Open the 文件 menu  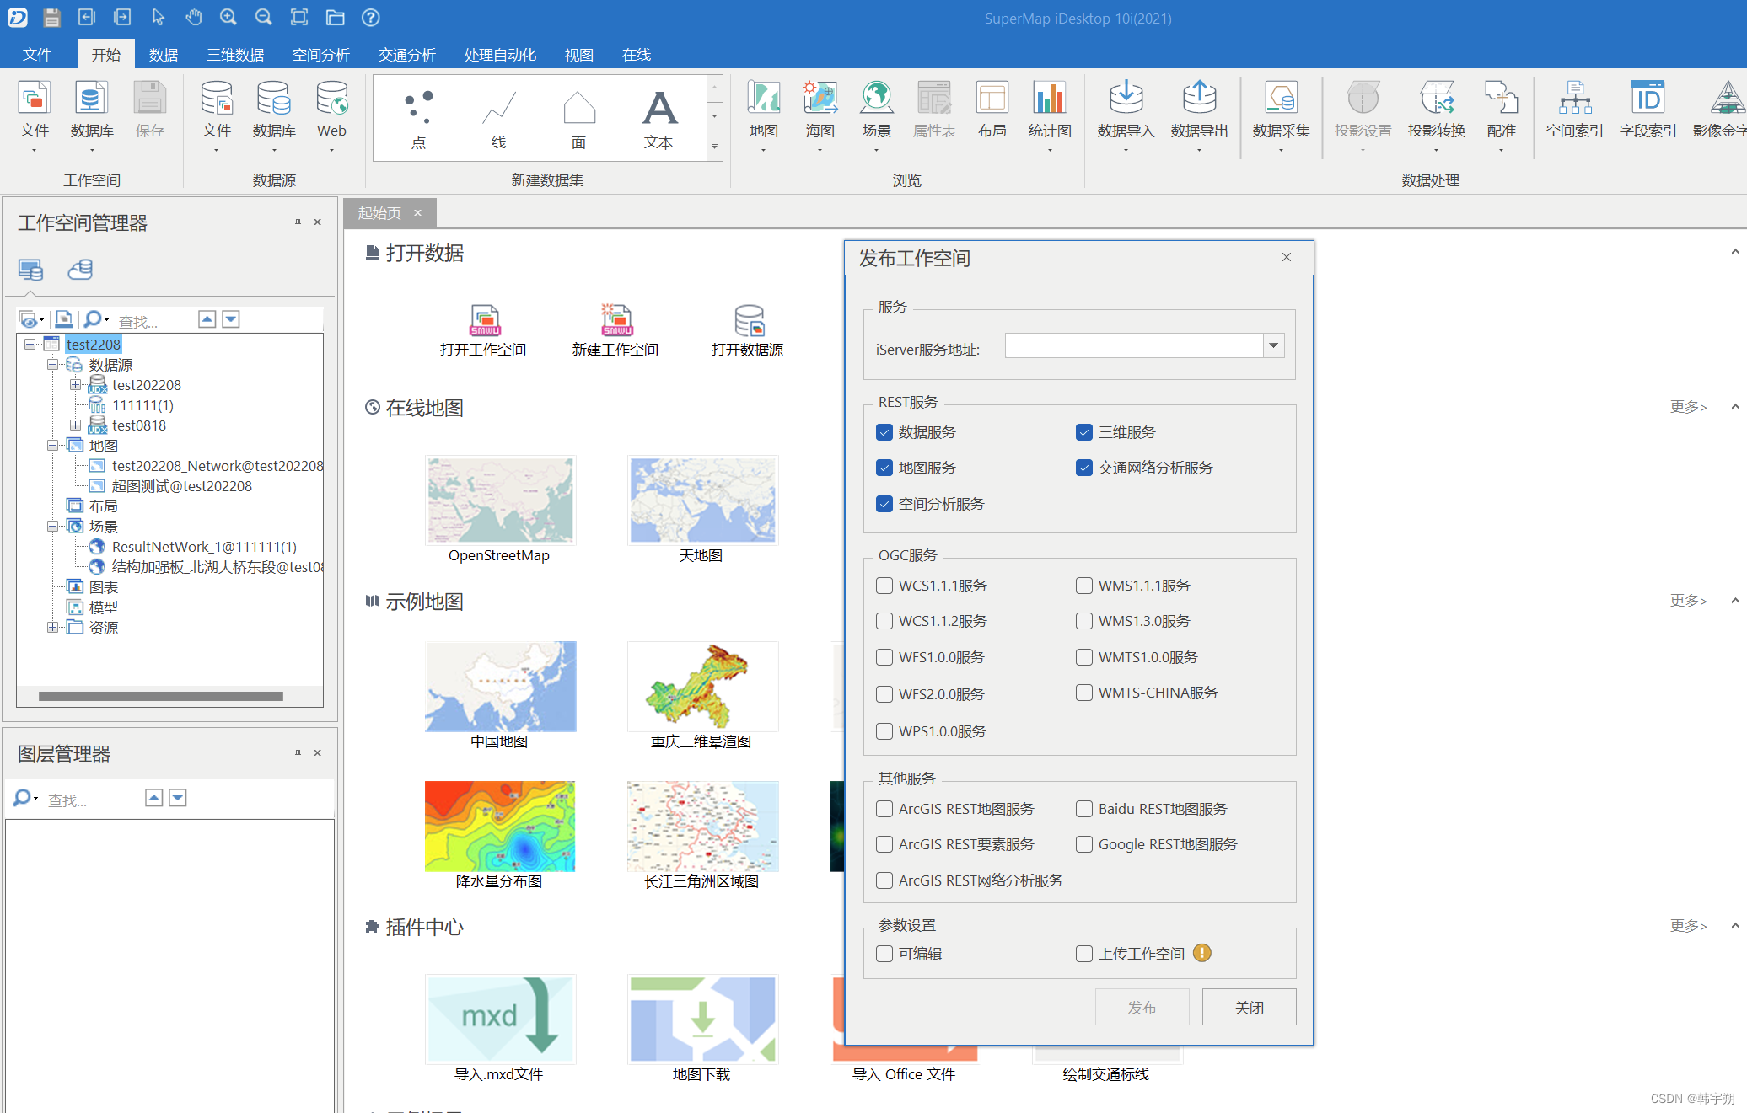(37, 55)
